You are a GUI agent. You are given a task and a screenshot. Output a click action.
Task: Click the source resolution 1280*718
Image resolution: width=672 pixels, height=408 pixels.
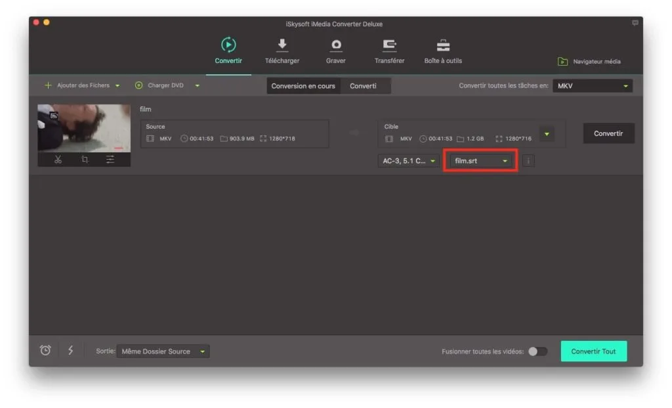click(282, 139)
